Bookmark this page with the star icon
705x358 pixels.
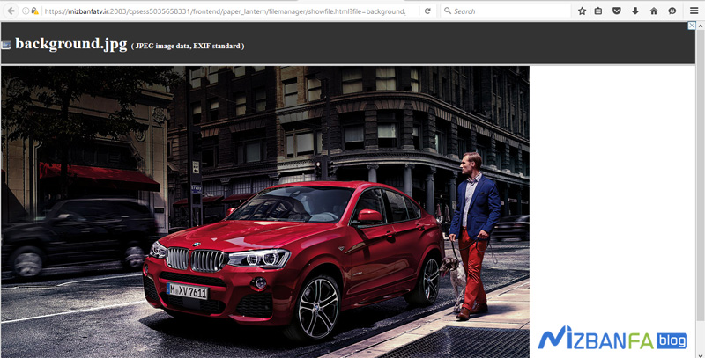(583, 11)
